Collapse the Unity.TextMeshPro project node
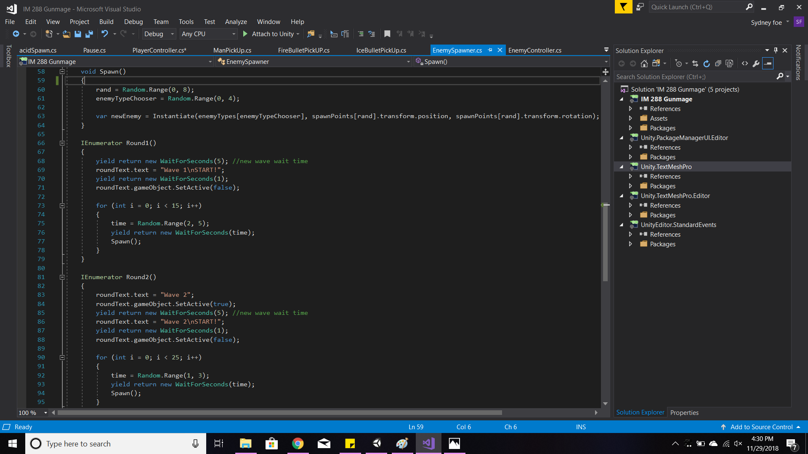The height and width of the screenshot is (454, 808). [x=622, y=166]
